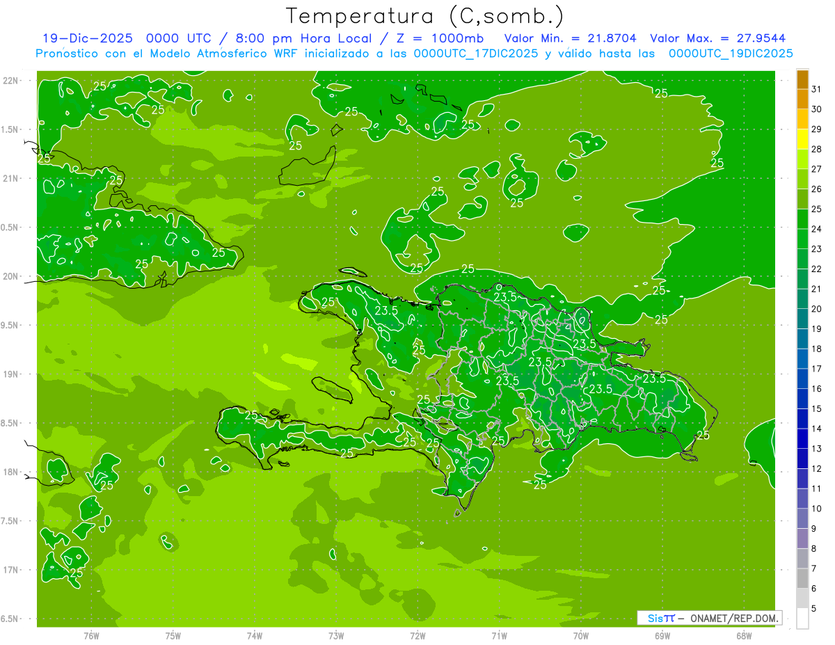Screen dimensions: 835x645
Task: Click longitude label "73W"
Action: (336, 635)
